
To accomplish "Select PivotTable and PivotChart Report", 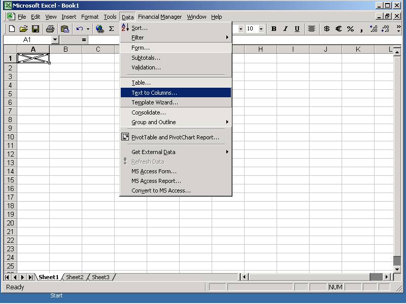I will (x=175, y=137).
